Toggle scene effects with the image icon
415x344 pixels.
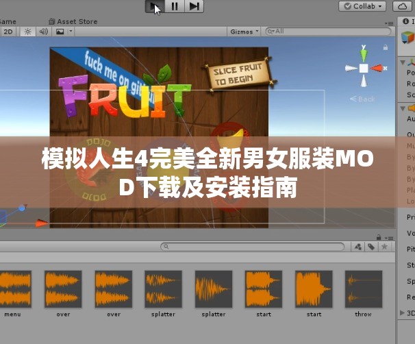tap(60, 32)
